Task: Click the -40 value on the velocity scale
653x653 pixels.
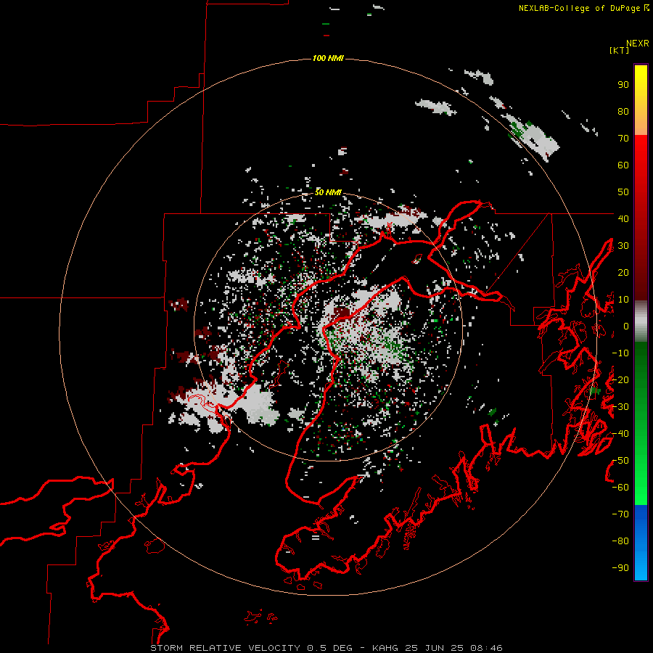Action: [x=620, y=434]
